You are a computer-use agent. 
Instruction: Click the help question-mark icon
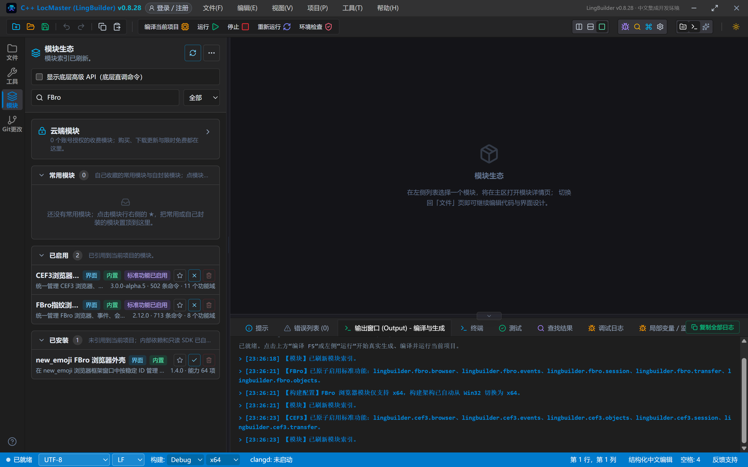pos(12,441)
